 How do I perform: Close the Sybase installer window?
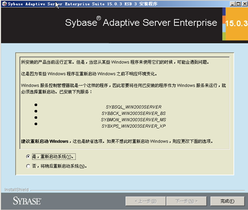click(x=244, y=4)
